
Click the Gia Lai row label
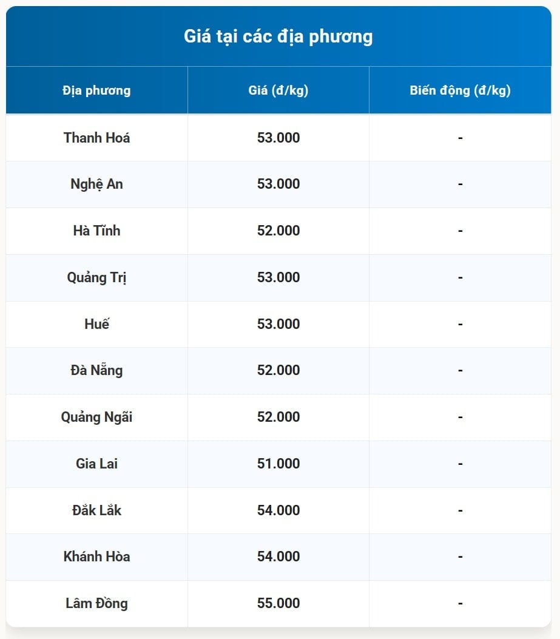(x=96, y=464)
